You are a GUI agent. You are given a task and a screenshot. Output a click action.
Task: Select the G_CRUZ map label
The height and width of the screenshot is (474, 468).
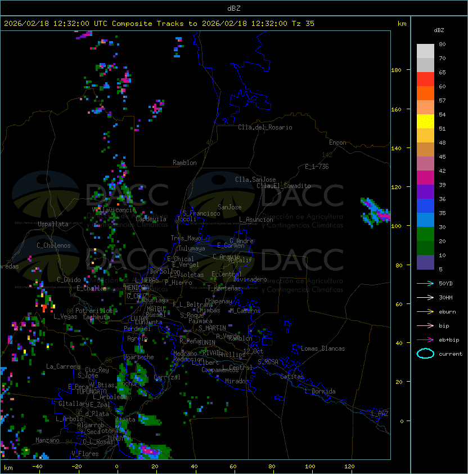click(137, 296)
